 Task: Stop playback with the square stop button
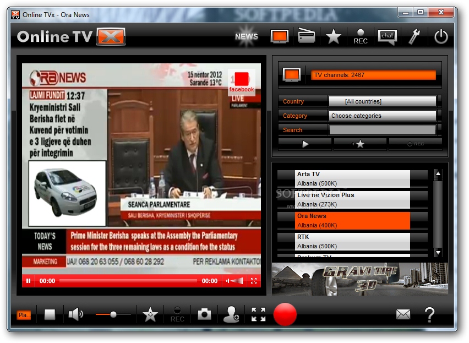point(50,314)
